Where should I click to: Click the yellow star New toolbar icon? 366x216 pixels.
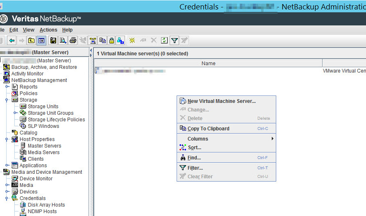click(132, 41)
